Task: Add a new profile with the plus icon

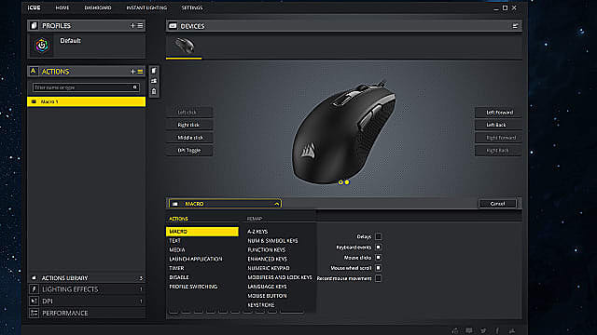Action: (132, 25)
